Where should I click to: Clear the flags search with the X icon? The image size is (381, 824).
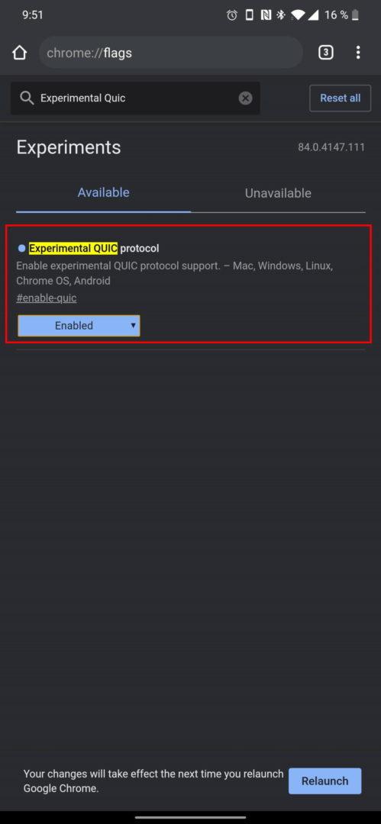[245, 98]
